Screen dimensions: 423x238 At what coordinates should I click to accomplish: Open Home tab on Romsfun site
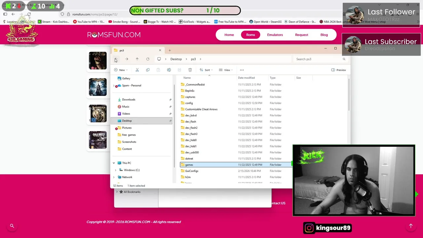pos(229,35)
